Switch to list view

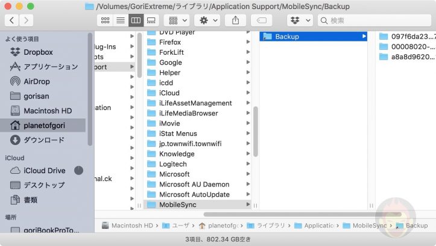121,20
